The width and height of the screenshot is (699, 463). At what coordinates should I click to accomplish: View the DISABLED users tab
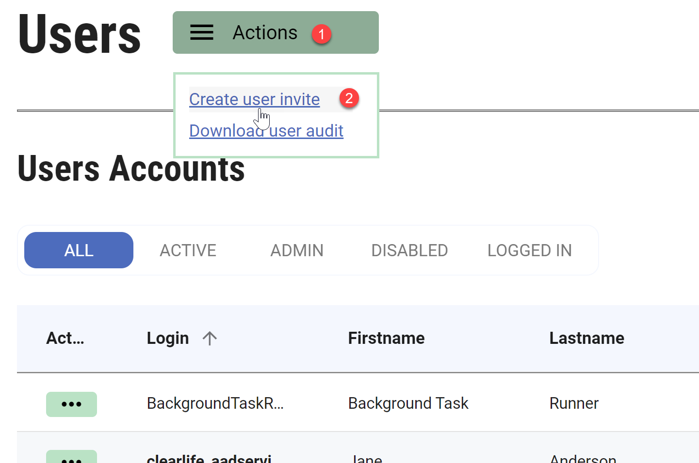point(409,250)
